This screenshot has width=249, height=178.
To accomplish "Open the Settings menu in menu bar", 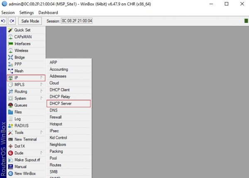I will pos(27,12).
